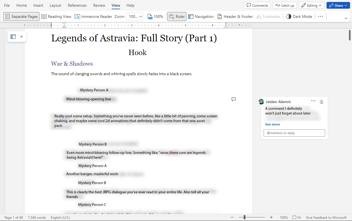352x221 pixels.
Task: Switch to the References tab
Action: (77, 5)
